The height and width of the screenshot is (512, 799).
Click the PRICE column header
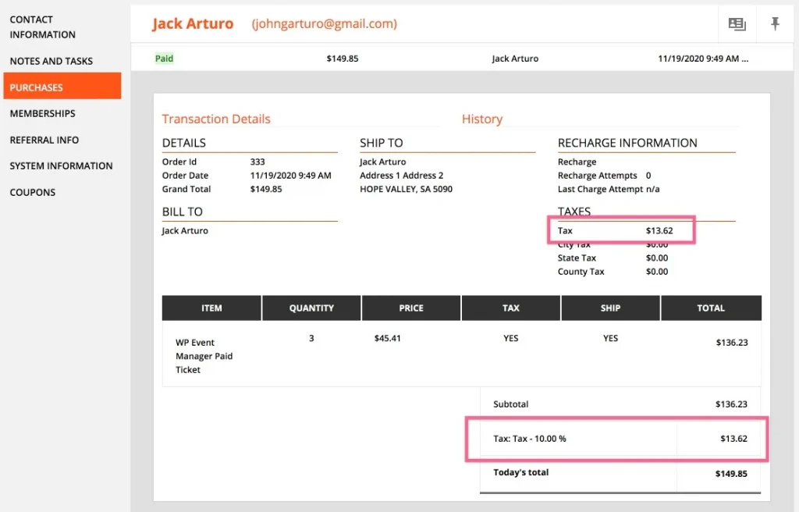coord(411,308)
